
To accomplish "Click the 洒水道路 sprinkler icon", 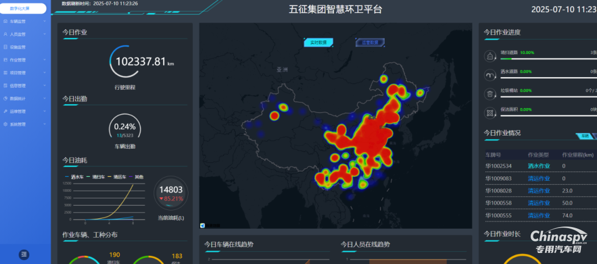I will [x=490, y=74].
